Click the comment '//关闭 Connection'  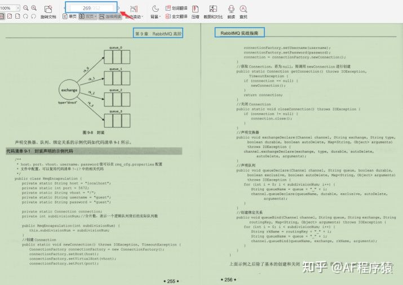(x=254, y=104)
